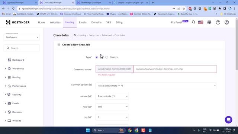
Task: Go to Home in top navigation
Action: tap(41, 22)
